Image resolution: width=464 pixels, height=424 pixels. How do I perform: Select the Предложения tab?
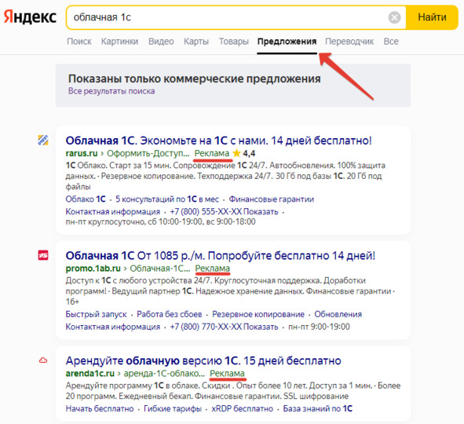[287, 42]
